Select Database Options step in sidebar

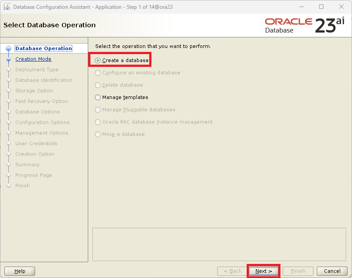point(38,112)
